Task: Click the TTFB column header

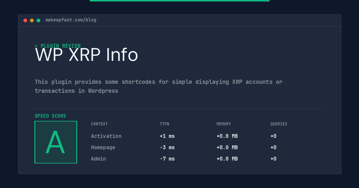Action: [165, 124]
